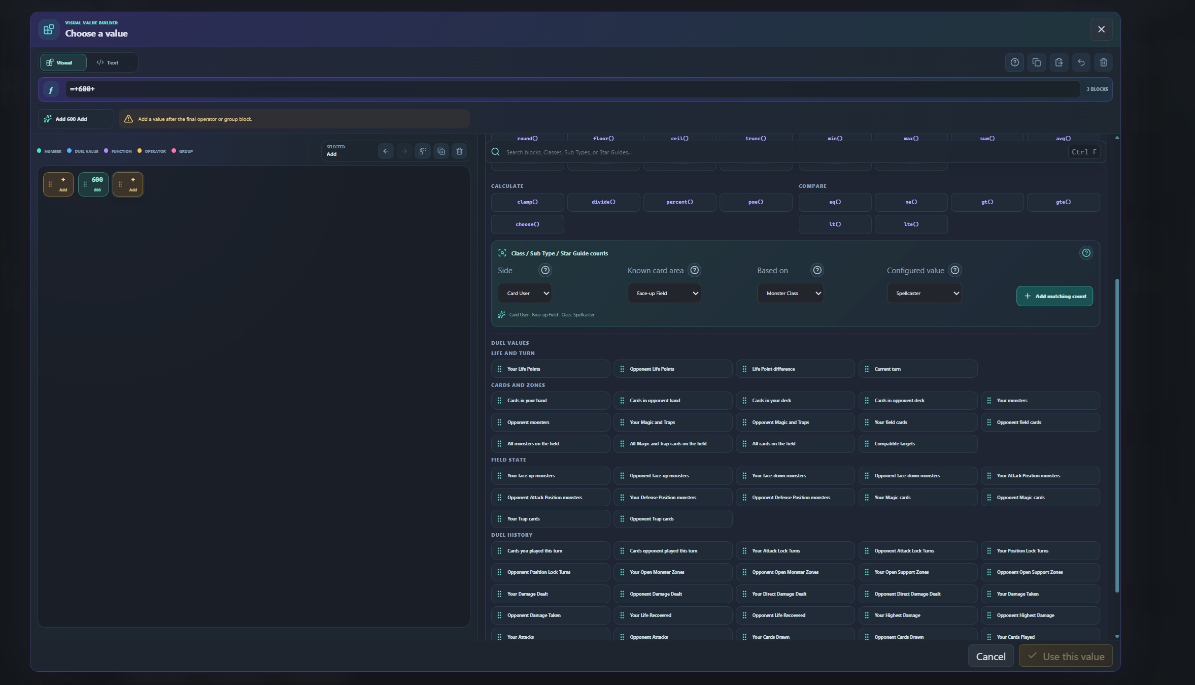Click the Add matching count button
Image resolution: width=1195 pixels, height=685 pixels.
point(1054,296)
